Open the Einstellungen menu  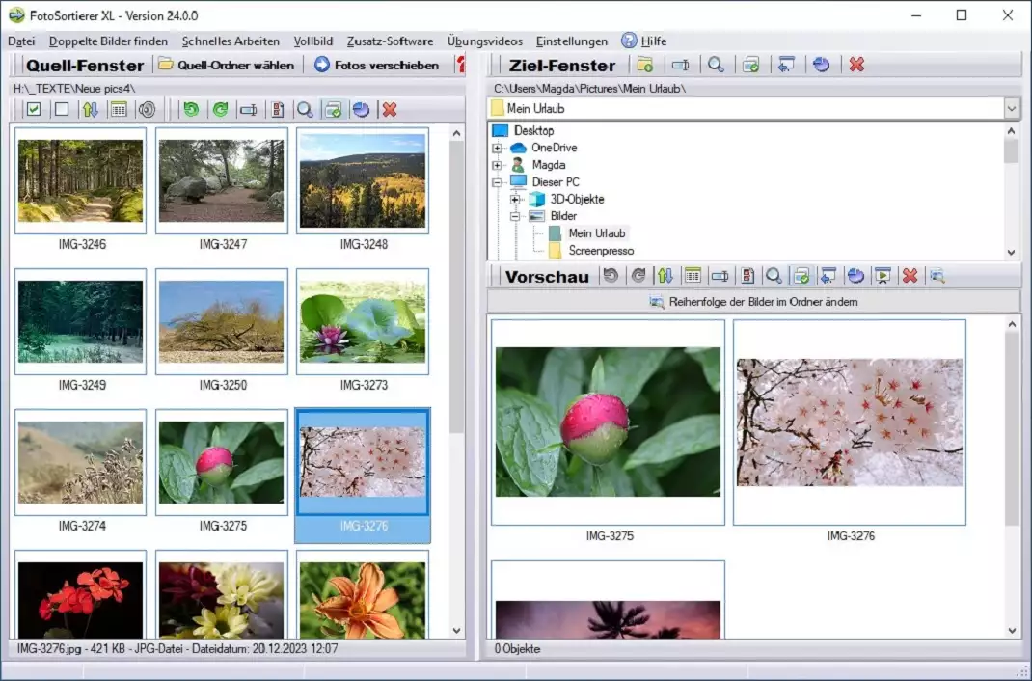[x=571, y=41]
